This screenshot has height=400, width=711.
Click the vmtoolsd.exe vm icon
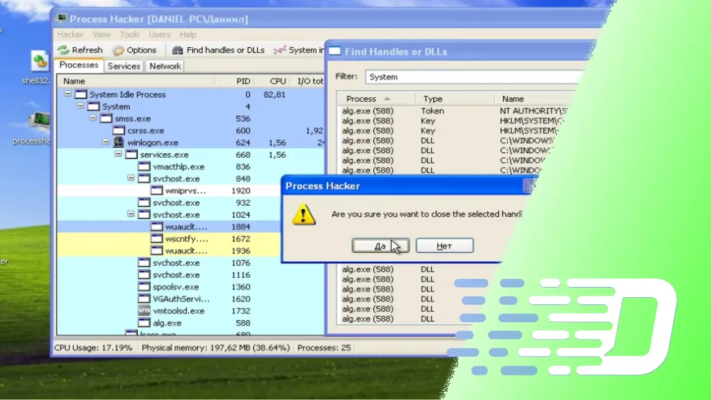[144, 311]
